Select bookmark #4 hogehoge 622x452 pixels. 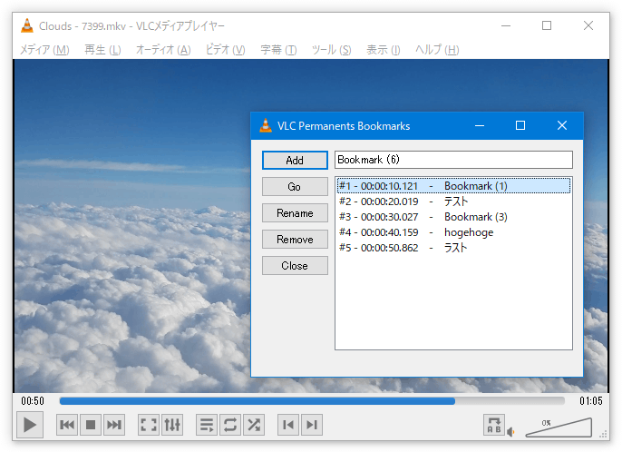[x=453, y=232]
